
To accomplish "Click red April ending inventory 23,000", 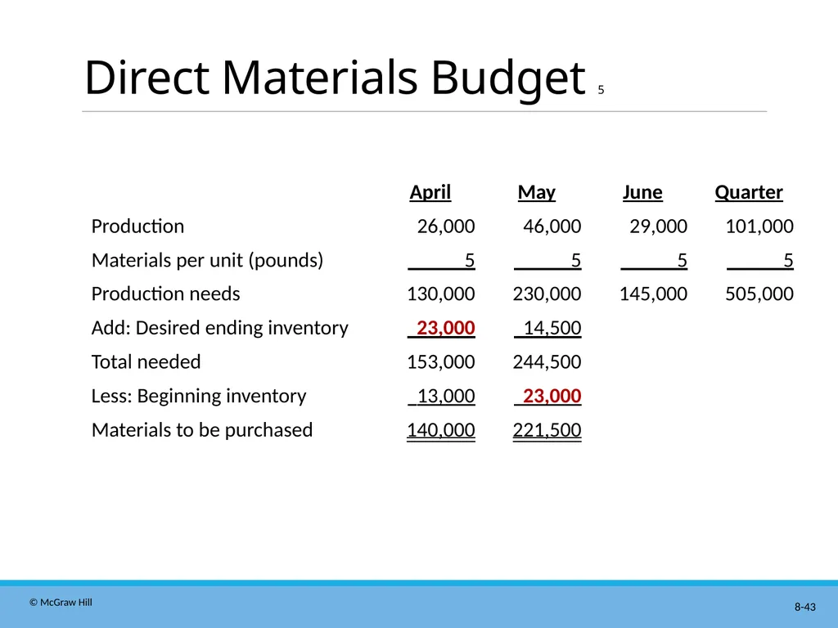I will point(446,328).
